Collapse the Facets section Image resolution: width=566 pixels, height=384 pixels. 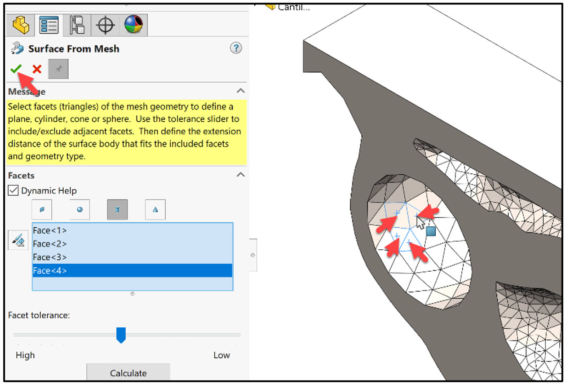pos(241,175)
